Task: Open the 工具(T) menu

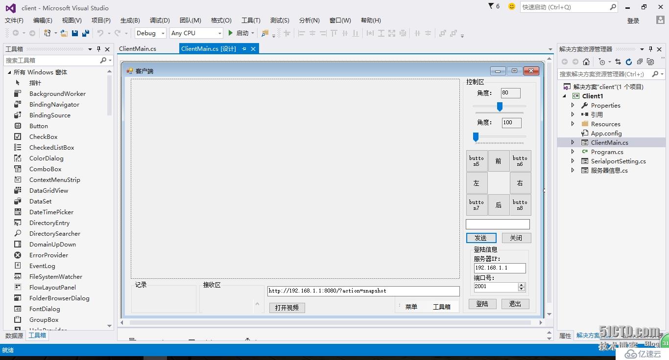Action: coord(251,20)
